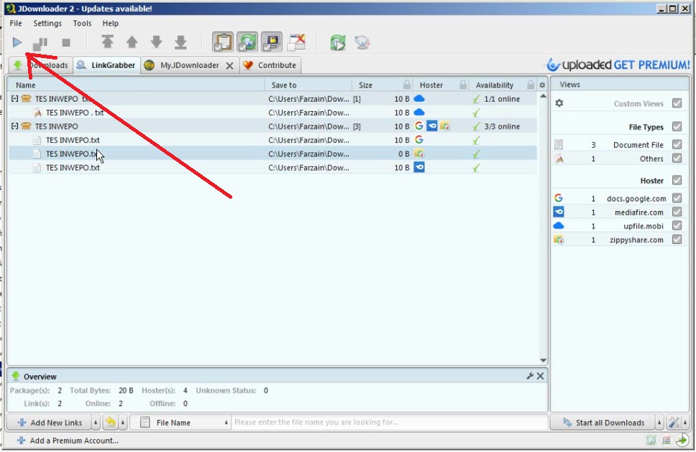Sort by the Name column header

click(x=25, y=85)
